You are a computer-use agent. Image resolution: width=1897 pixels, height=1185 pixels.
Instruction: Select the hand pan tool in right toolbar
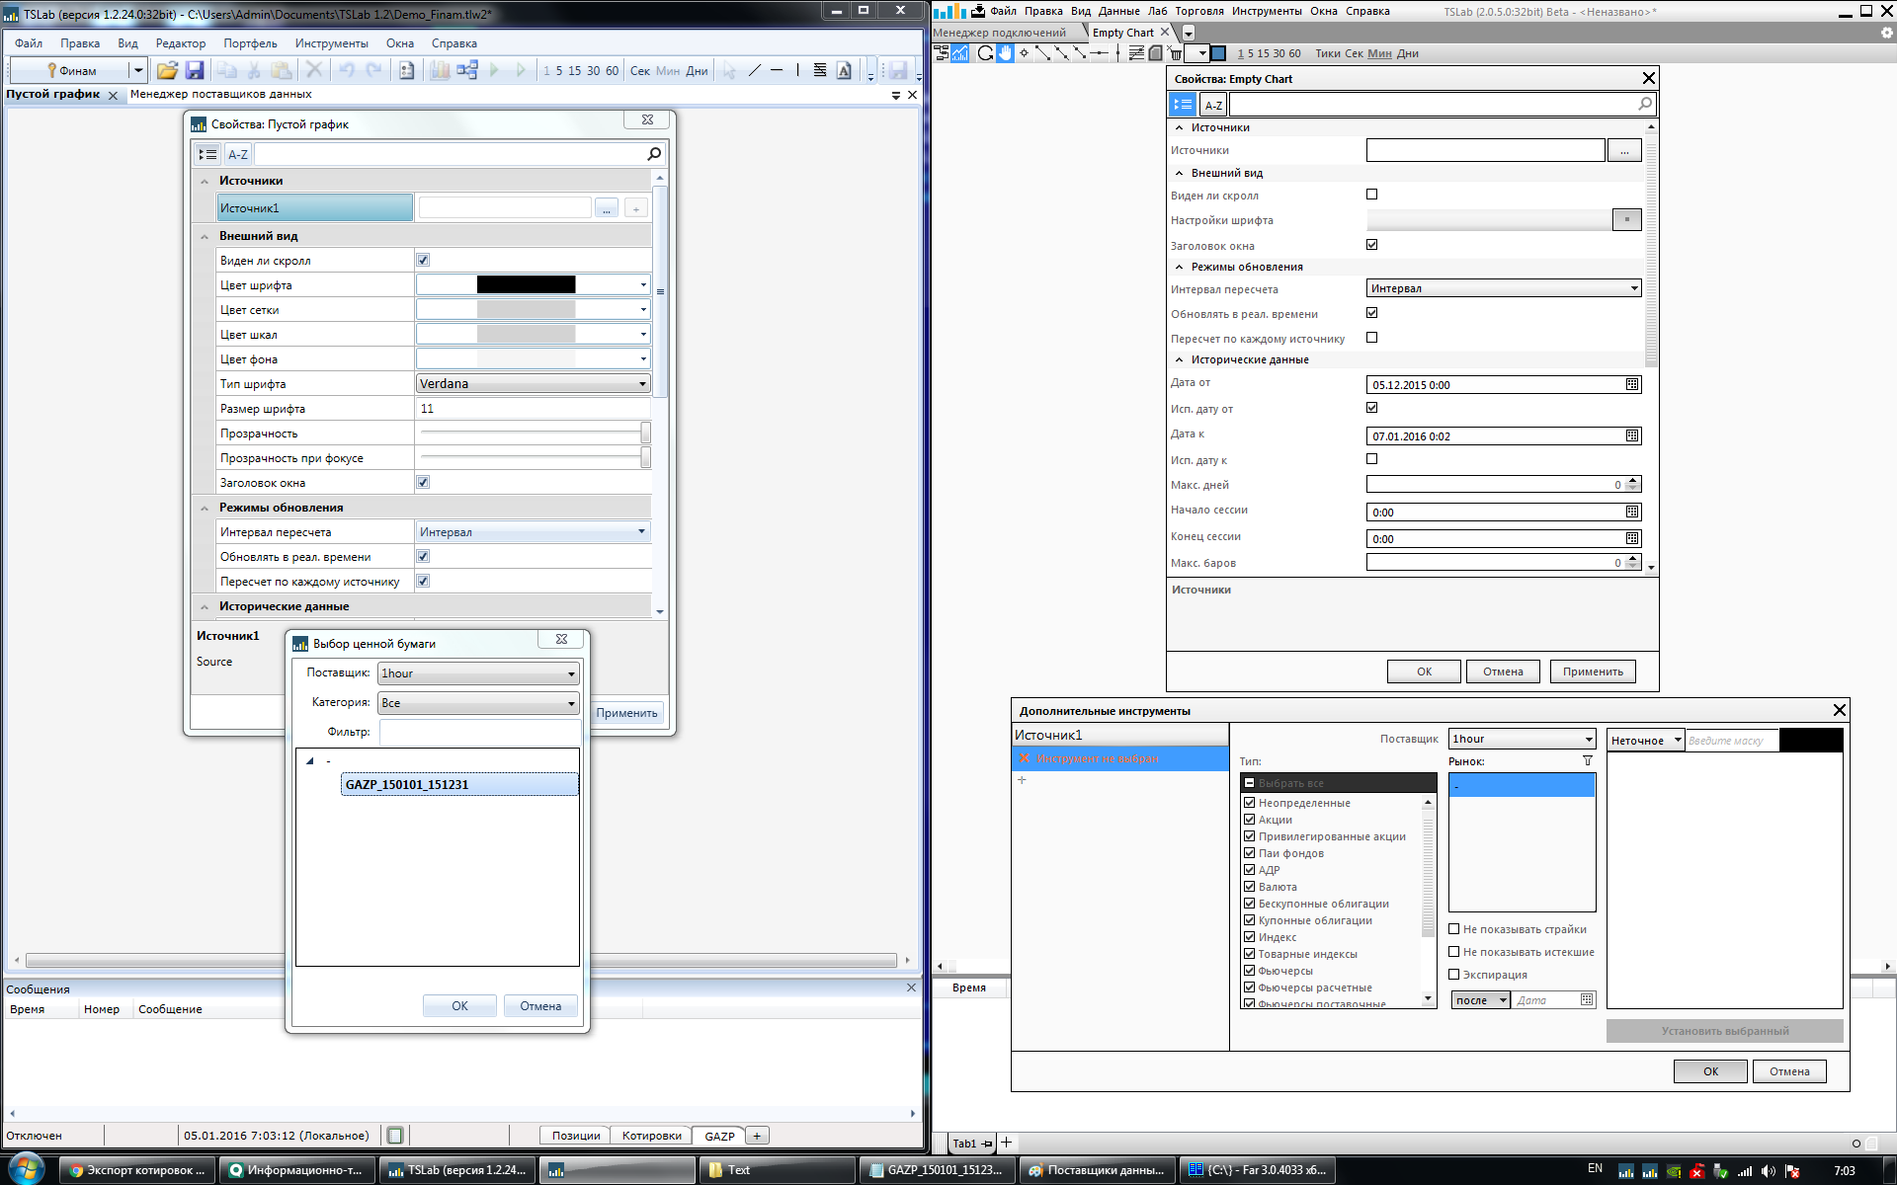pos(1005,53)
